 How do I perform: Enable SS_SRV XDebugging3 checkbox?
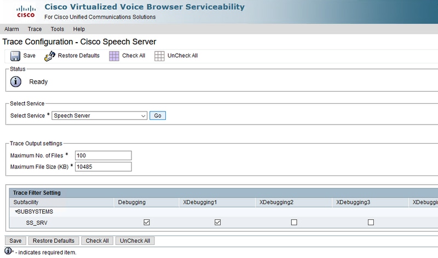pyautogui.click(x=371, y=222)
